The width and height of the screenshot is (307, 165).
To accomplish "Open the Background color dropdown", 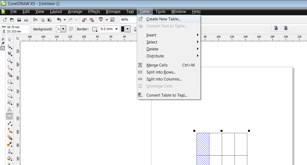I will click(63, 29).
